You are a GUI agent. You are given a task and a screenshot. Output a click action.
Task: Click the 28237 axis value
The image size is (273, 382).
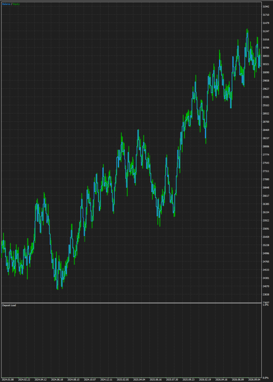266,138
